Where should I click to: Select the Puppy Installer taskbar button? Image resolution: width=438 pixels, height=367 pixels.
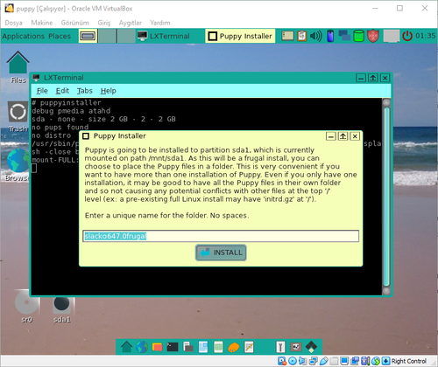(x=240, y=36)
